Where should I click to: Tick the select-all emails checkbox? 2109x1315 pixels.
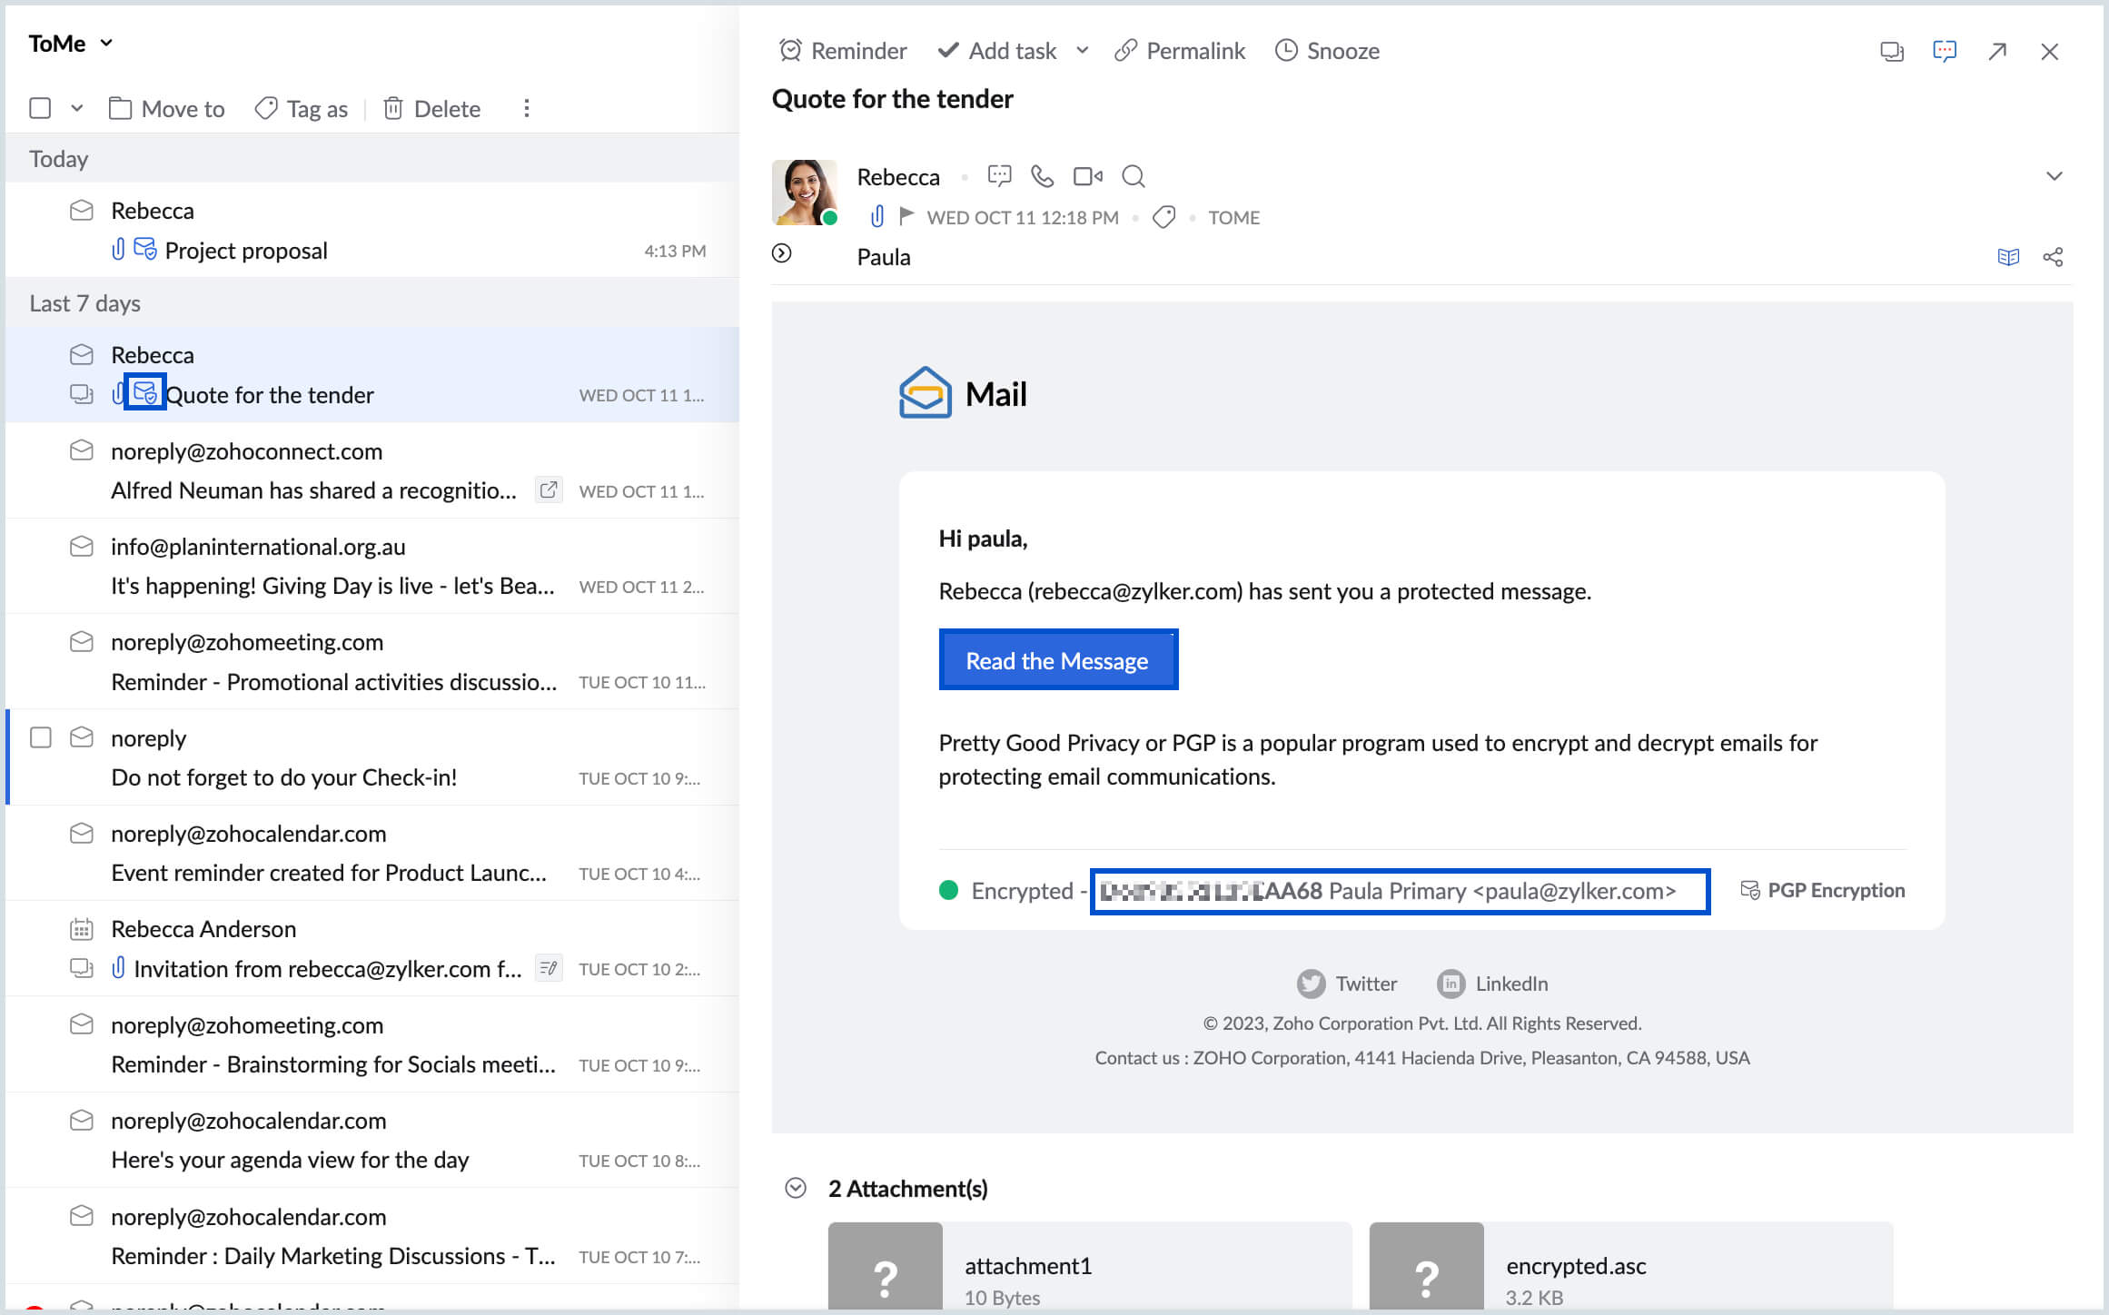(40, 108)
